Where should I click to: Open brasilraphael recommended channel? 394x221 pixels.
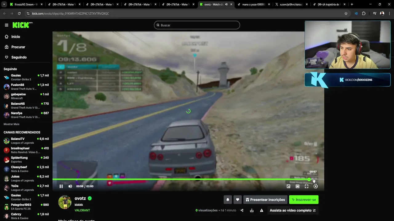click(26, 150)
